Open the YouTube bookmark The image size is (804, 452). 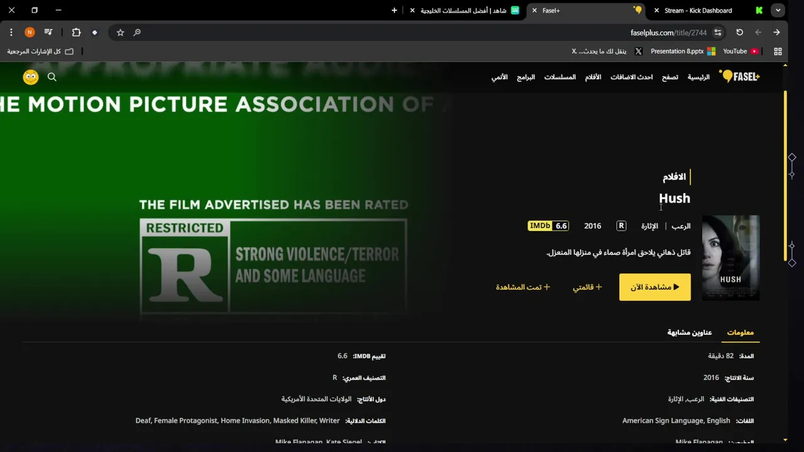click(x=740, y=51)
